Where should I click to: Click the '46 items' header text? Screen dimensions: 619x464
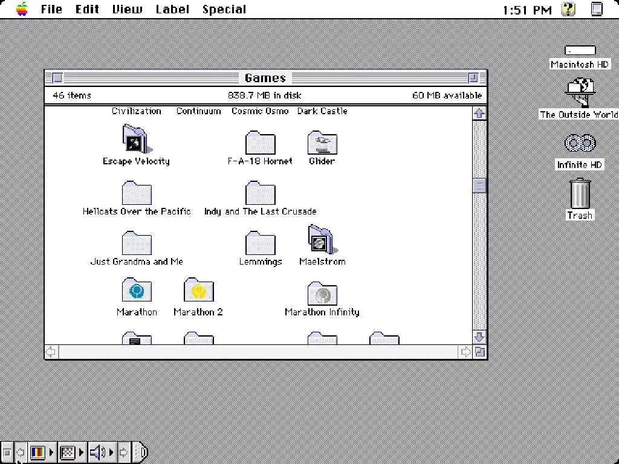(72, 95)
